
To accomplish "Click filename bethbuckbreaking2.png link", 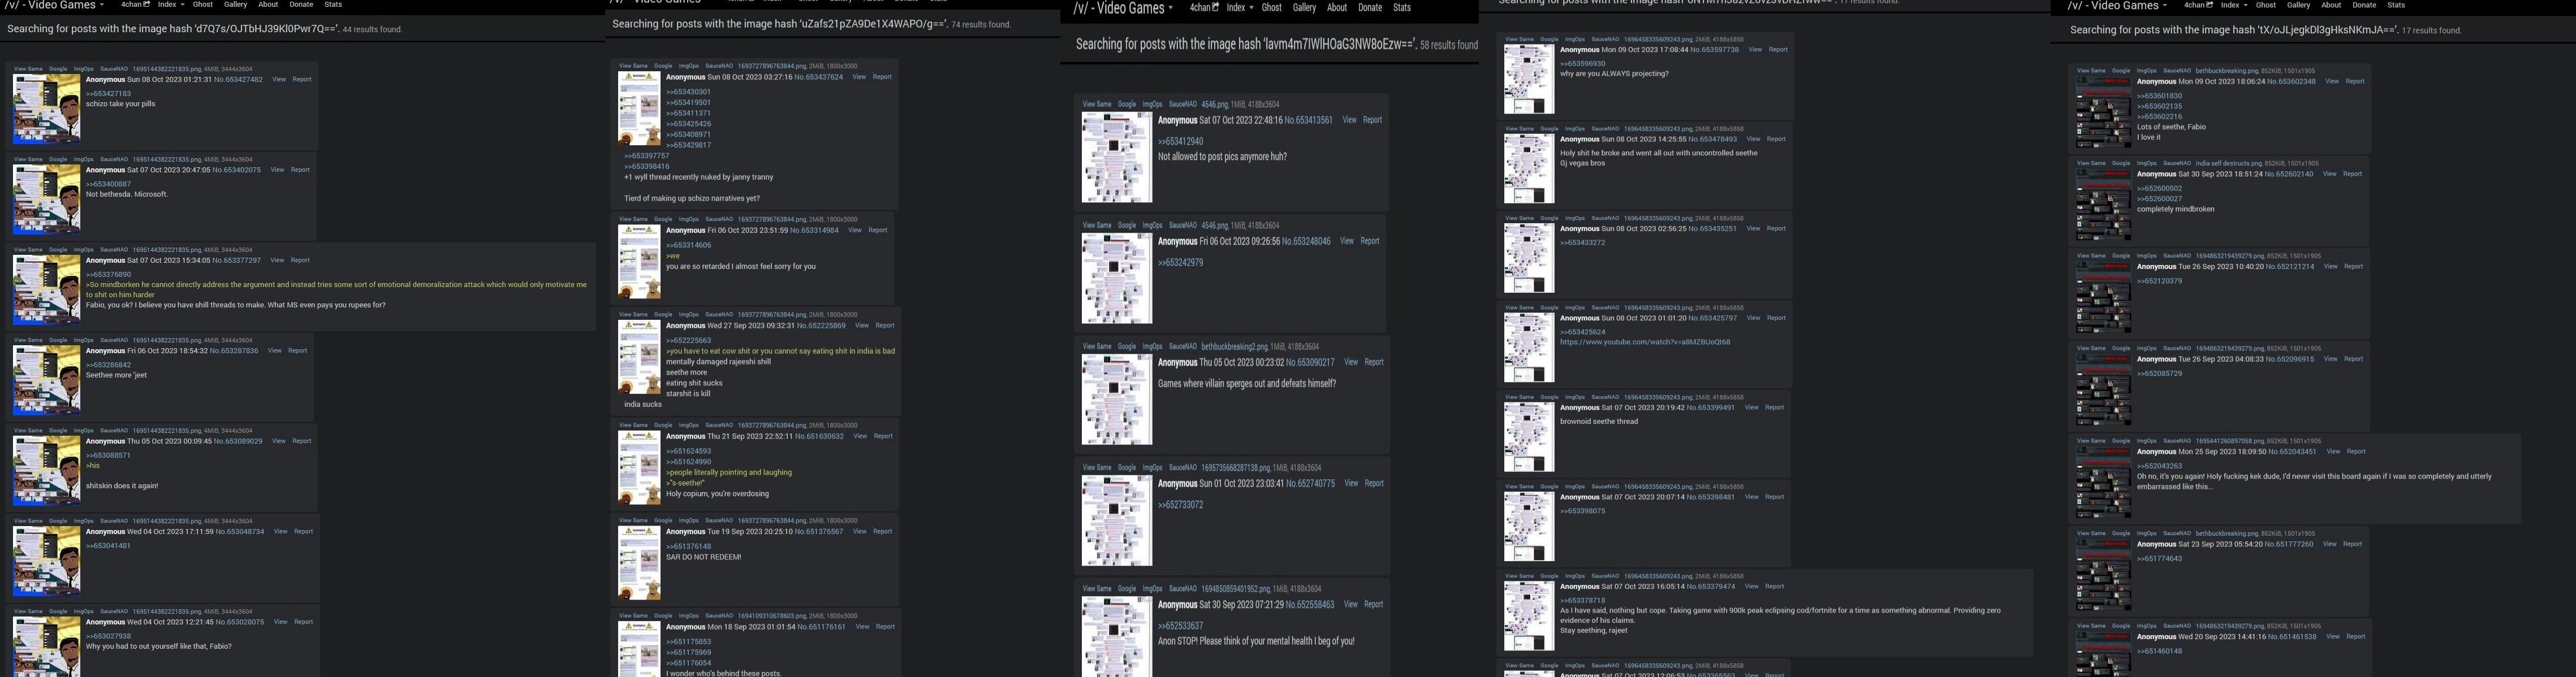I will tap(1234, 346).
